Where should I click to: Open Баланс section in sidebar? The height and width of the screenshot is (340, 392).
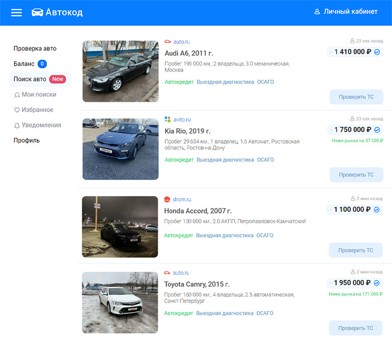coord(24,64)
